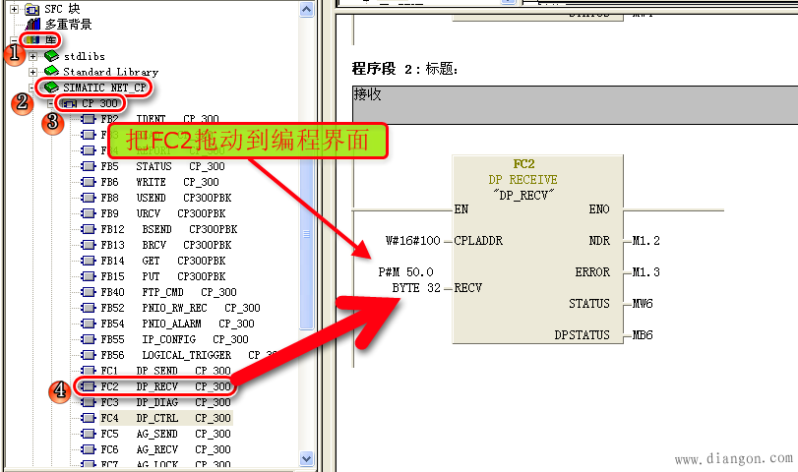Viewport: 798px width, 472px height.
Task: Click the FC2 DP_RECV block icon
Action: pos(89,386)
